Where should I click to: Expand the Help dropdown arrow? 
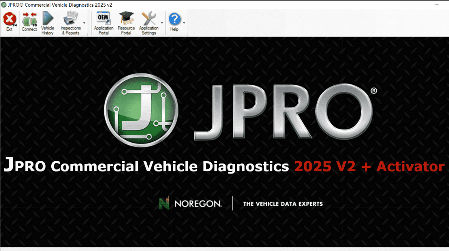[184, 23]
